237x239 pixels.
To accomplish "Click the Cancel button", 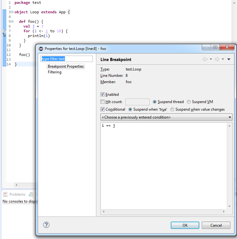I will [x=216, y=225].
